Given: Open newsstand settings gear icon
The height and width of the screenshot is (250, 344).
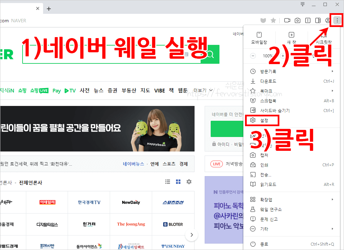Looking at the screenshot, I should pyautogui.click(x=189, y=182).
